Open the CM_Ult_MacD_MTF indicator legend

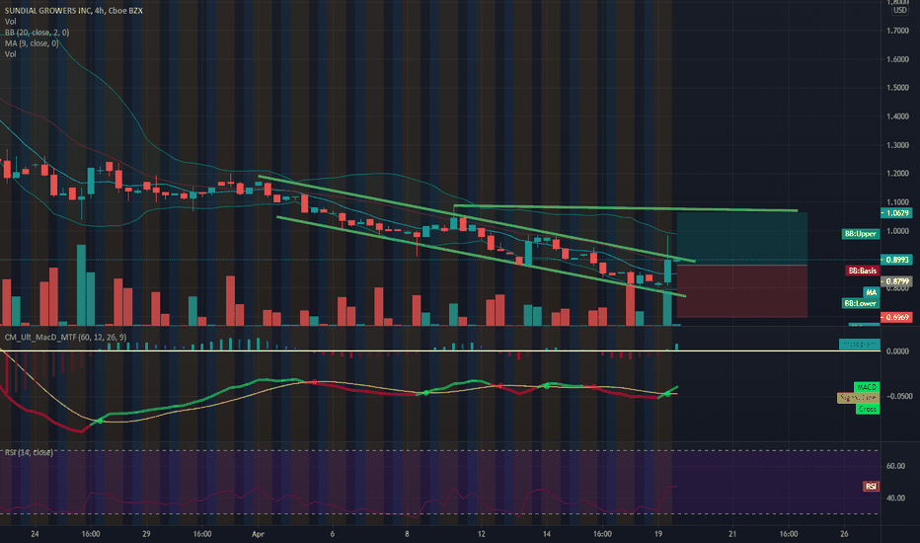tap(65, 337)
